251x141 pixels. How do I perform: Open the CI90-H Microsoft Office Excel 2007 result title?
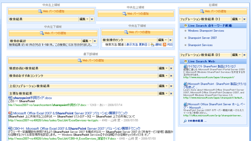[x=77, y=128]
